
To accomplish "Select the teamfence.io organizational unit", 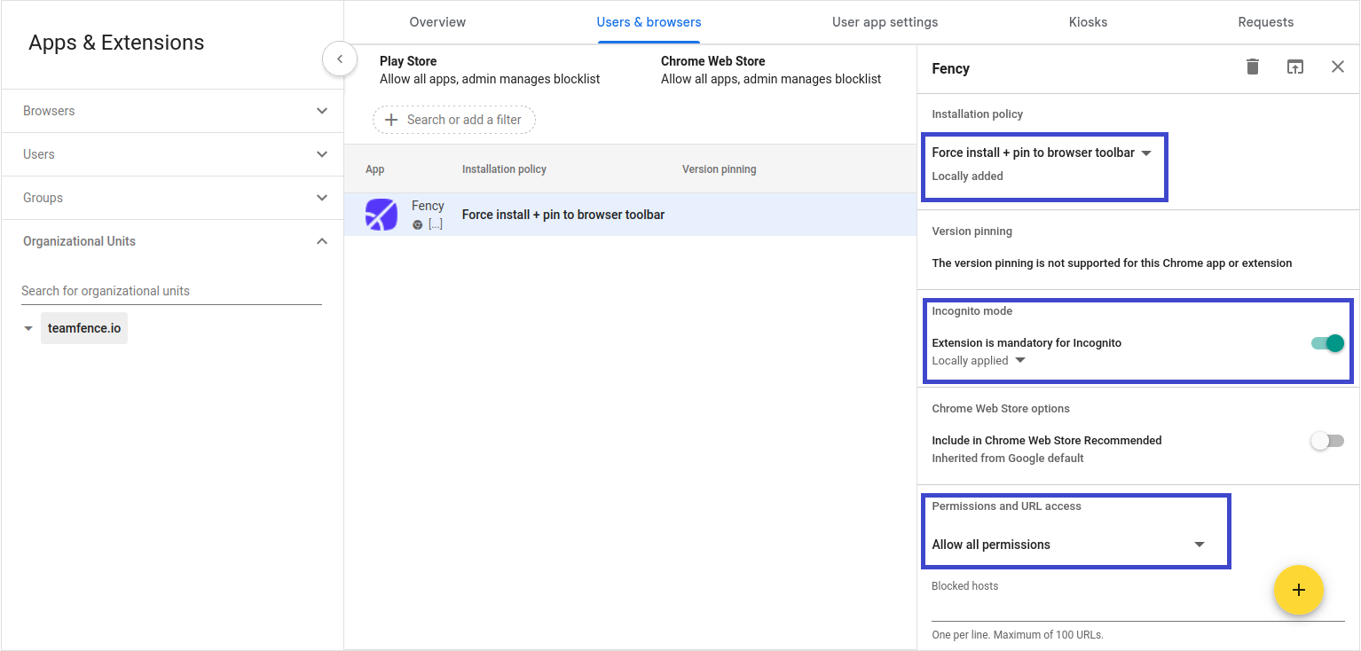I will (83, 327).
